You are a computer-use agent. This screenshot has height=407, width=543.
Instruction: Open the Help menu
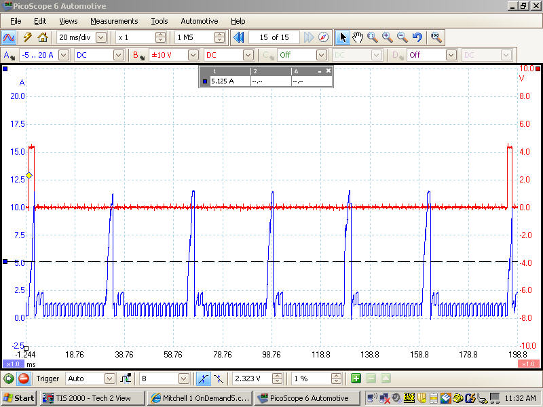coord(238,21)
